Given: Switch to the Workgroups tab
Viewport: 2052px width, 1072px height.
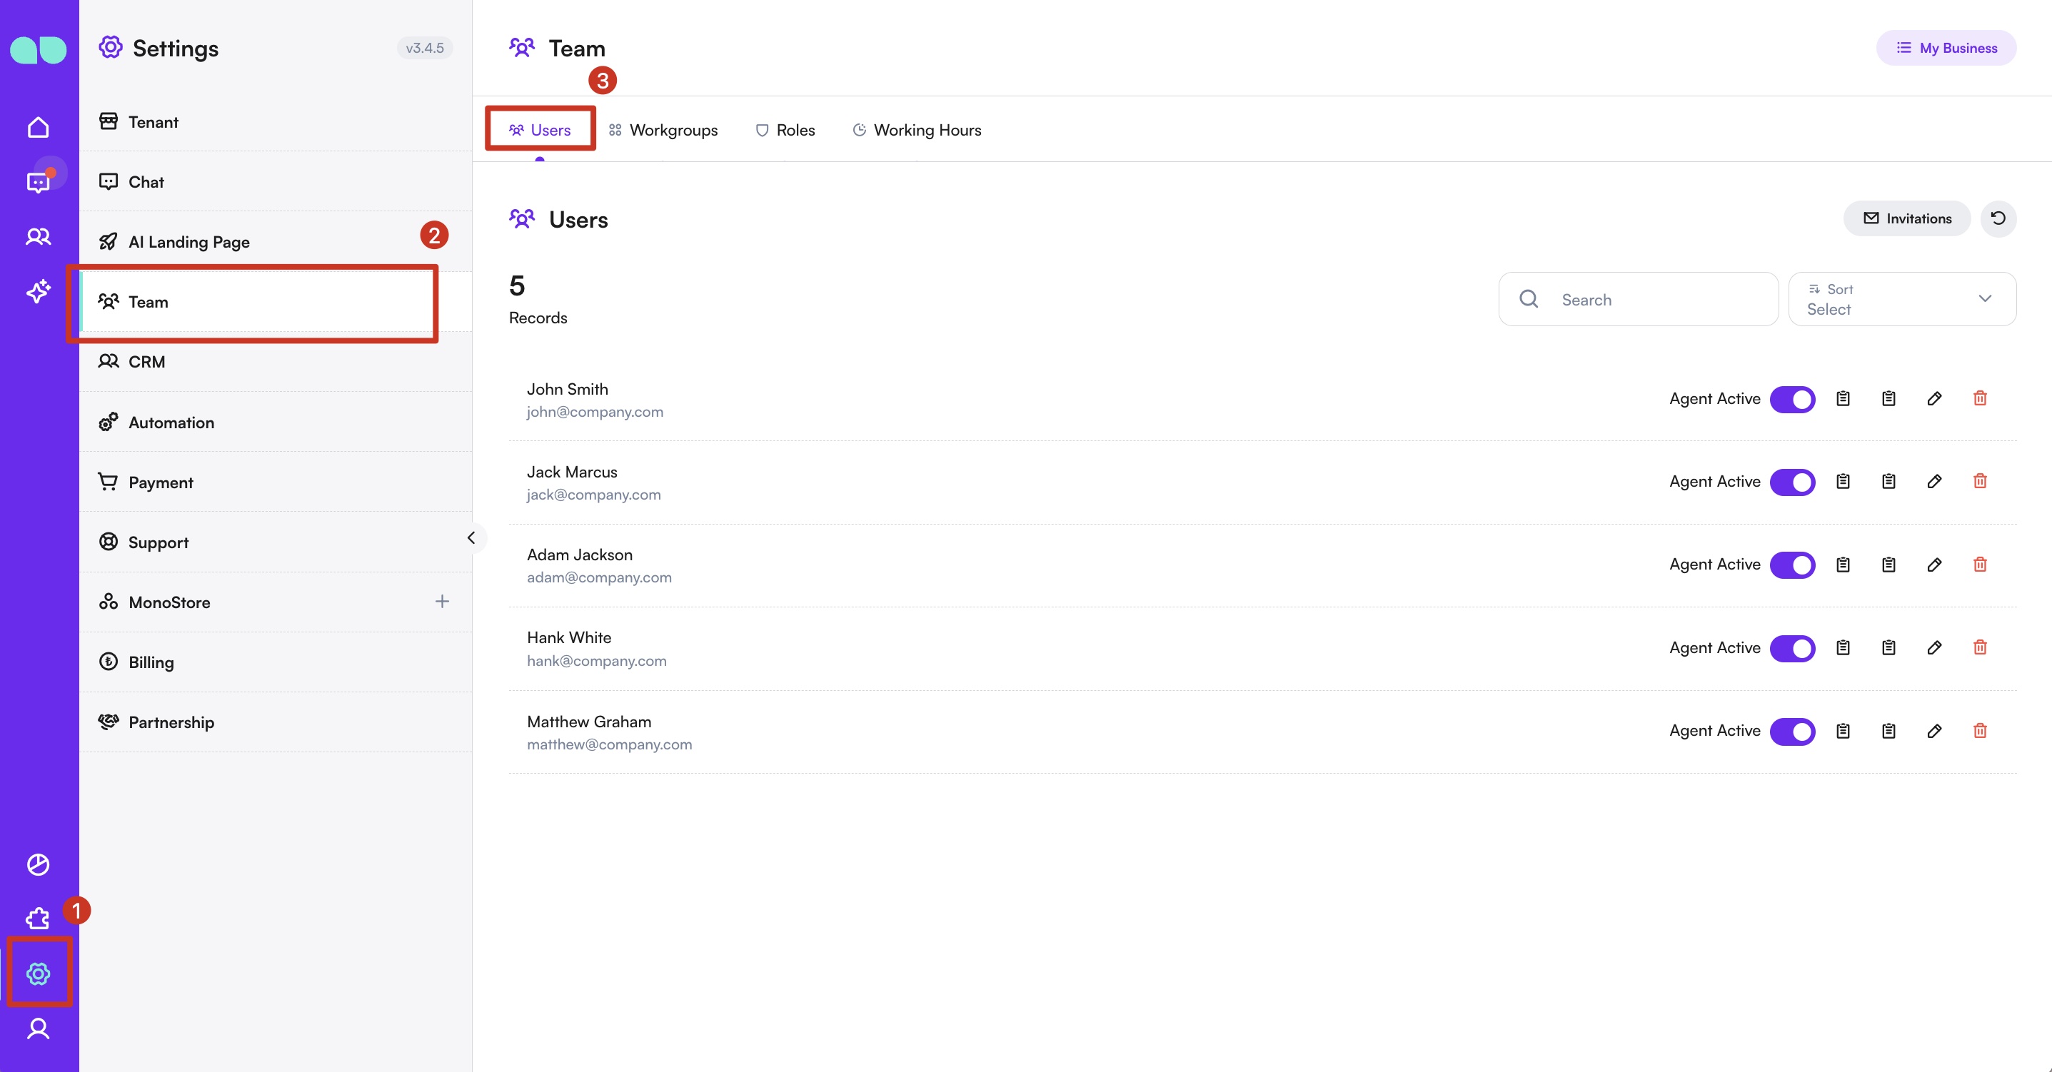Looking at the screenshot, I should tap(663, 130).
